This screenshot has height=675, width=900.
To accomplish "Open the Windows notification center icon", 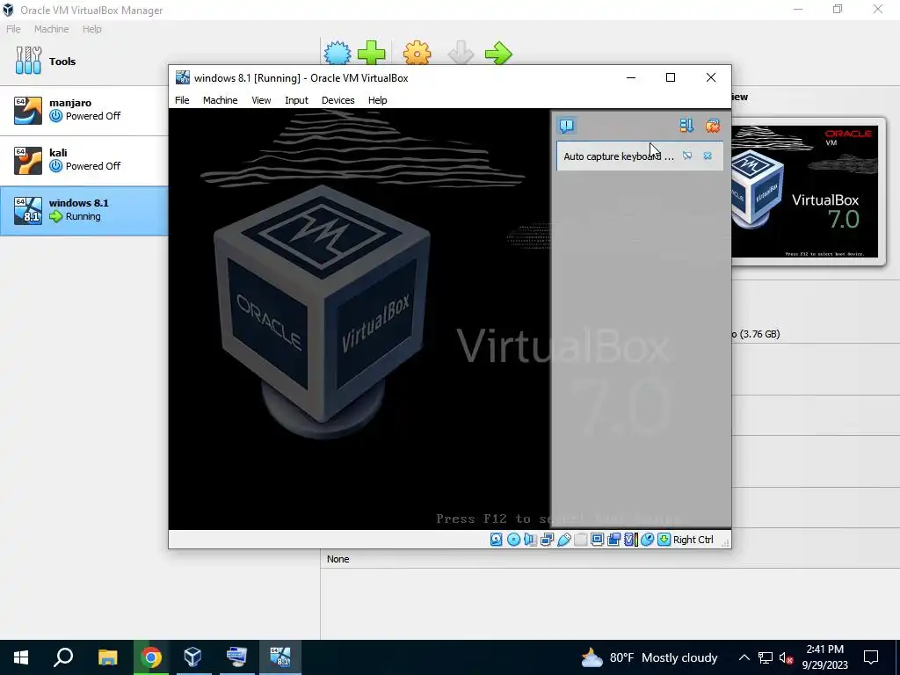I will coord(871,657).
